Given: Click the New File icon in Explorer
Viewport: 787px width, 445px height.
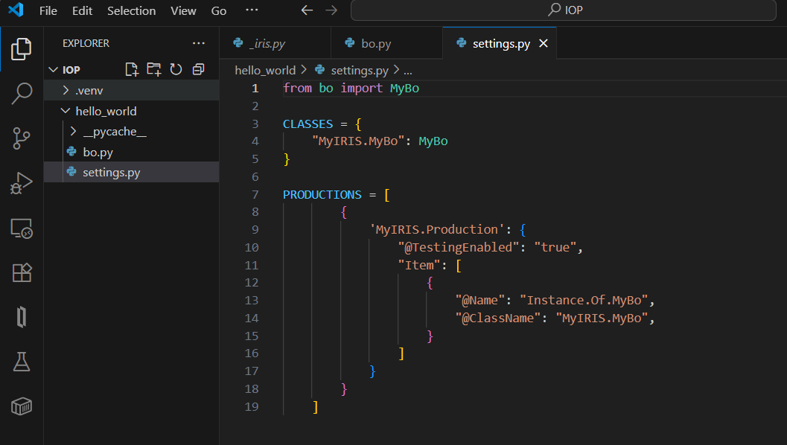Looking at the screenshot, I should [132, 69].
